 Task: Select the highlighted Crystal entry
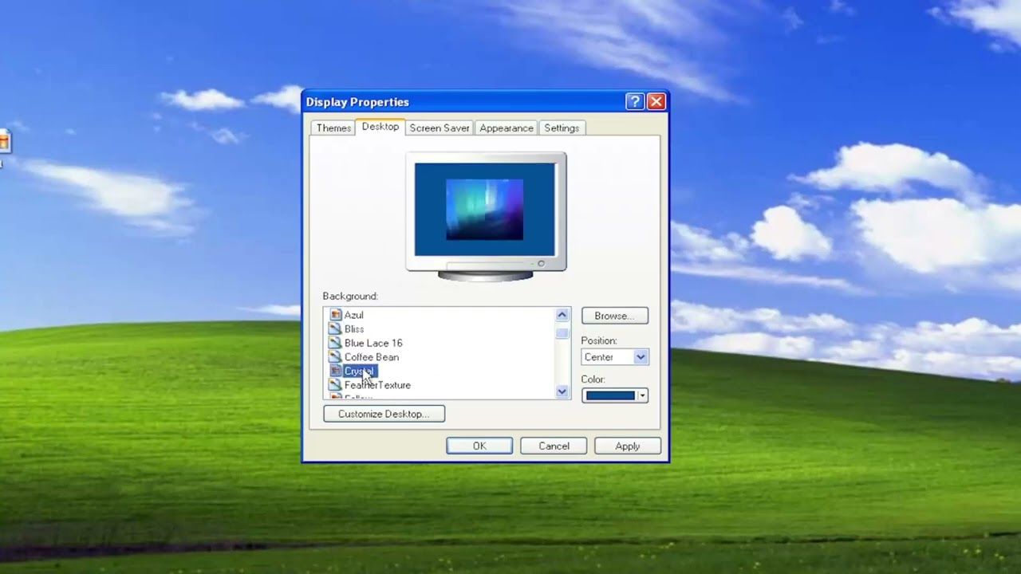pos(359,372)
